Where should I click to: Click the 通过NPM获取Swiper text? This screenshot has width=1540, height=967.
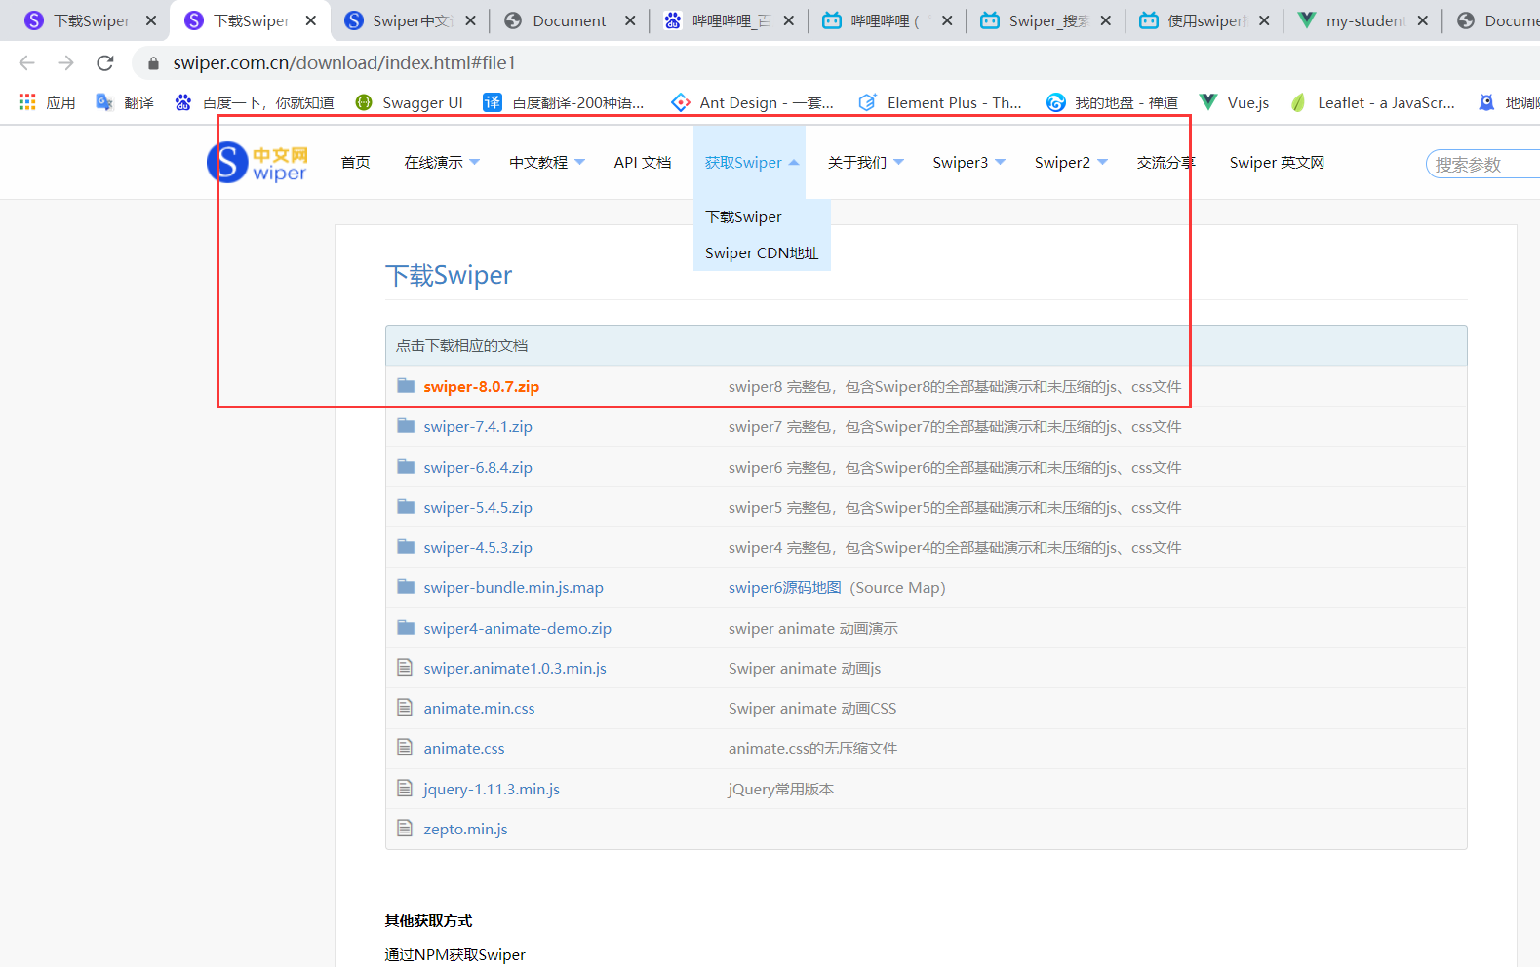tap(454, 954)
